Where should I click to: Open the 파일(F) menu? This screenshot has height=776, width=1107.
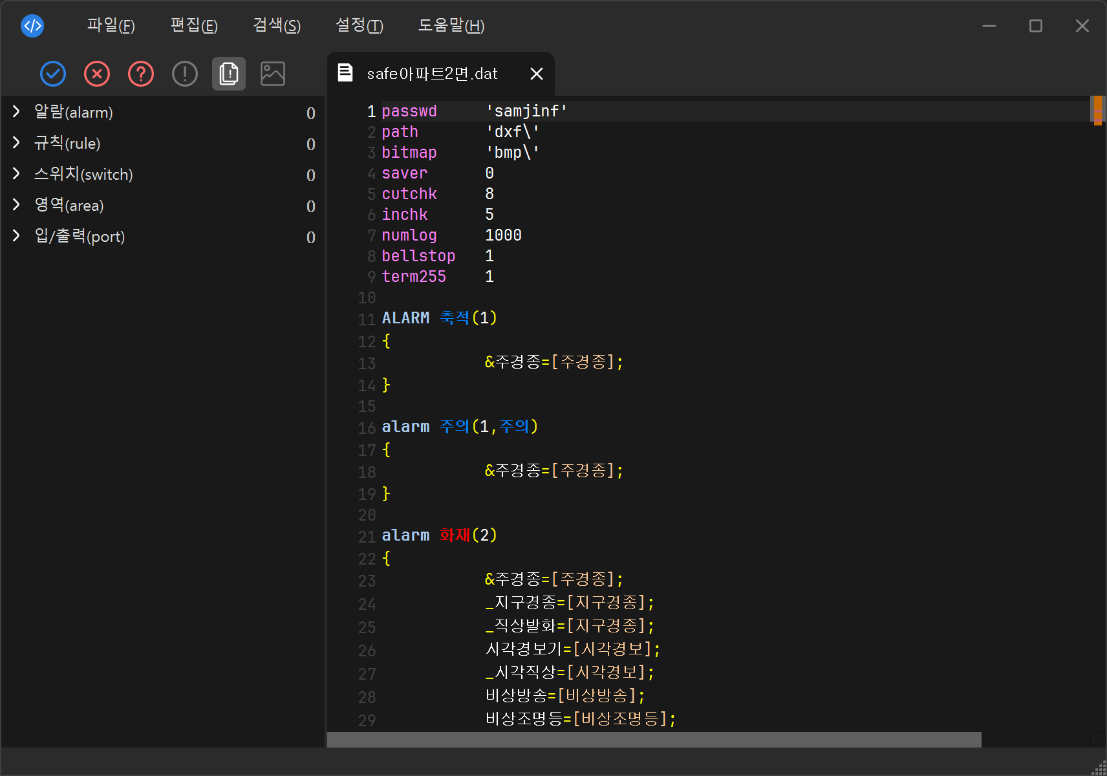pyautogui.click(x=111, y=26)
